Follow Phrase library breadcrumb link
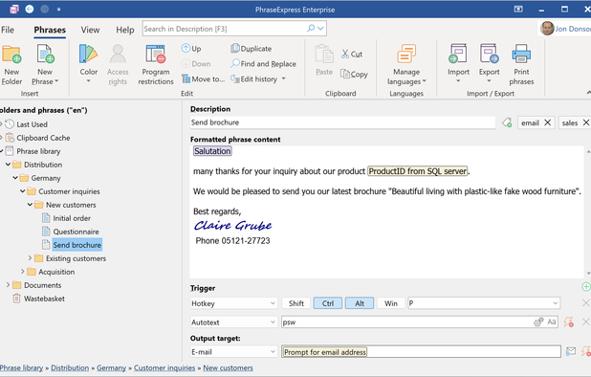 [21, 367]
